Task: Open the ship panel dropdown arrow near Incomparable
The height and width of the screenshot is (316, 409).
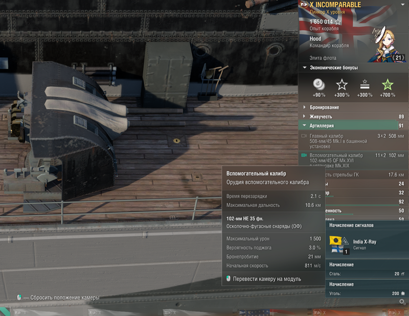Action: pyautogui.click(x=403, y=4)
